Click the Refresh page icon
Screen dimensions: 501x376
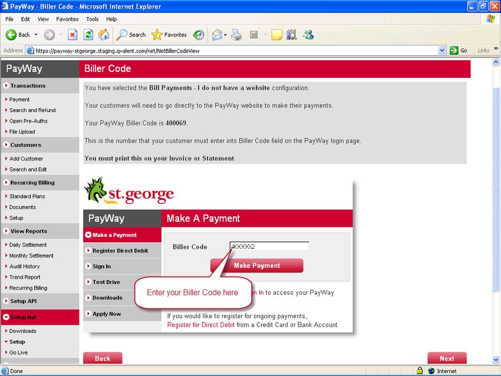(88, 35)
